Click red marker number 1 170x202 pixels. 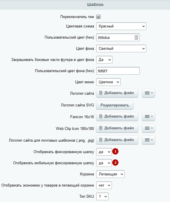tap(115, 151)
